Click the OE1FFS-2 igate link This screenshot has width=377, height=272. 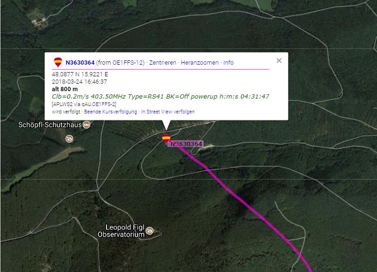[104, 104]
